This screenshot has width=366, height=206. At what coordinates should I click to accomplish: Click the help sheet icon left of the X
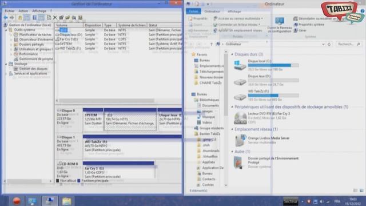pyautogui.click(x=49, y=18)
